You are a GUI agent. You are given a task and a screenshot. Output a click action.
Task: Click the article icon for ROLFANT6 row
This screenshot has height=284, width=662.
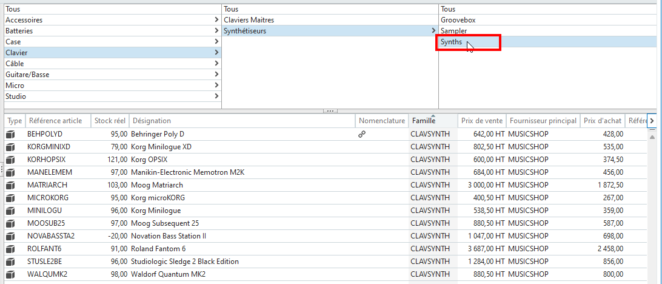pyautogui.click(x=10, y=249)
